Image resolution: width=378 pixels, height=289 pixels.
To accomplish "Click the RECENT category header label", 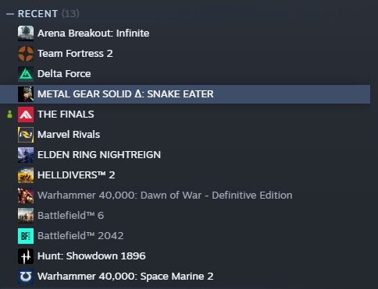I will click(37, 14).
